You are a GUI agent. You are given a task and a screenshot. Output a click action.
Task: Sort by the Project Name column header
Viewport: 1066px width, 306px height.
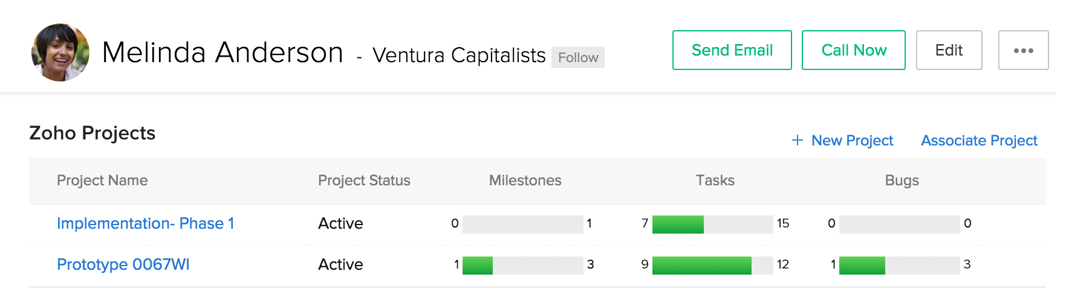[102, 180]
